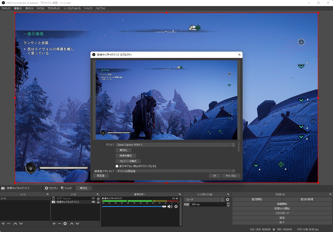Select シーン row in scenes list

tap(25, 198)
